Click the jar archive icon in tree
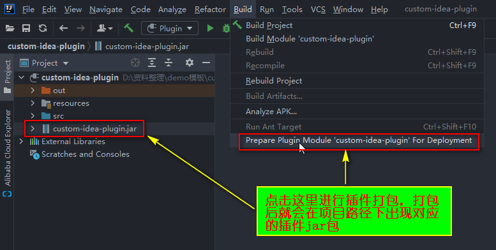Viewport: 496px width, 250px height. pyautogui.click(x=46, y=129)
